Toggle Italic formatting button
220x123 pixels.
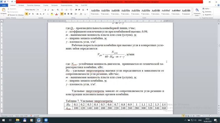[x=30, y=14]
